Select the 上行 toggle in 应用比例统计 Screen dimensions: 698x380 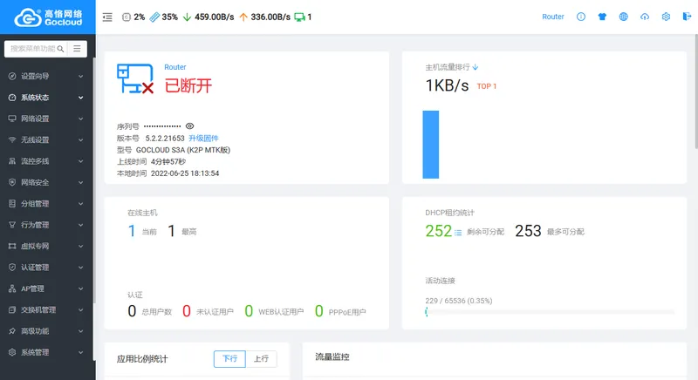click(261, 359)
